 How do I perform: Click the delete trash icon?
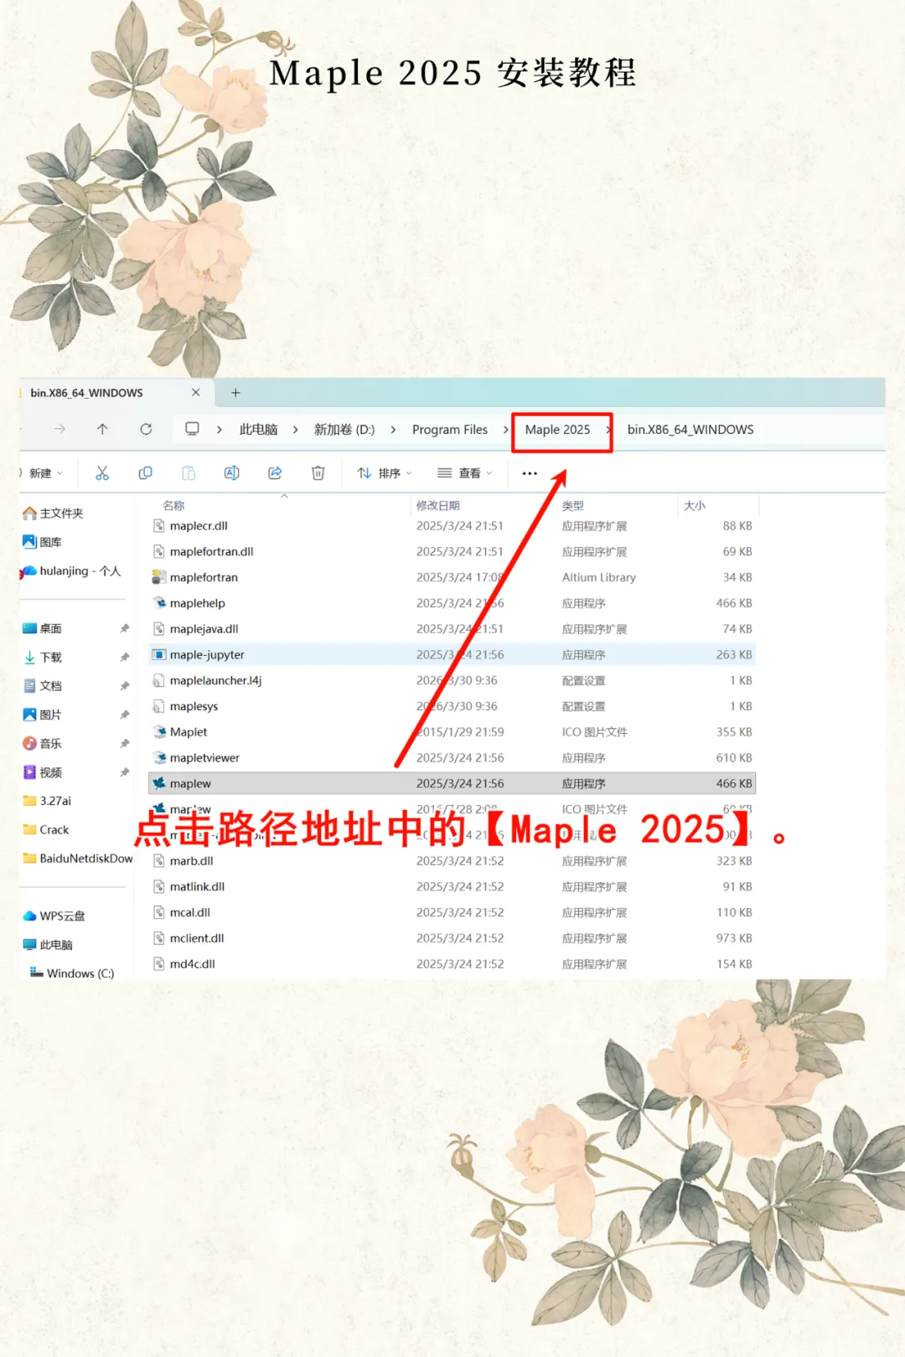click(318, 473)
